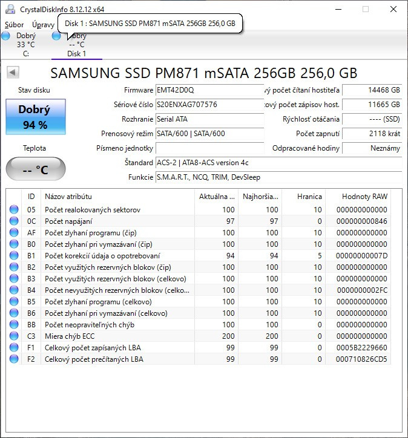Click status orb of attribute B2

(x=14, y=267)
